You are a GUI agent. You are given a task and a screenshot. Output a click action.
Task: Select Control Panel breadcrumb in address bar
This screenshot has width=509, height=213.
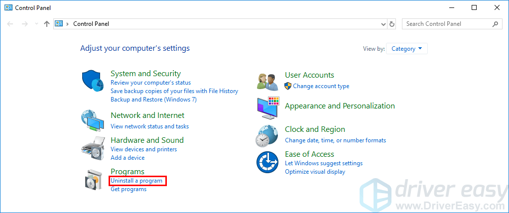[x=91, y=24]
